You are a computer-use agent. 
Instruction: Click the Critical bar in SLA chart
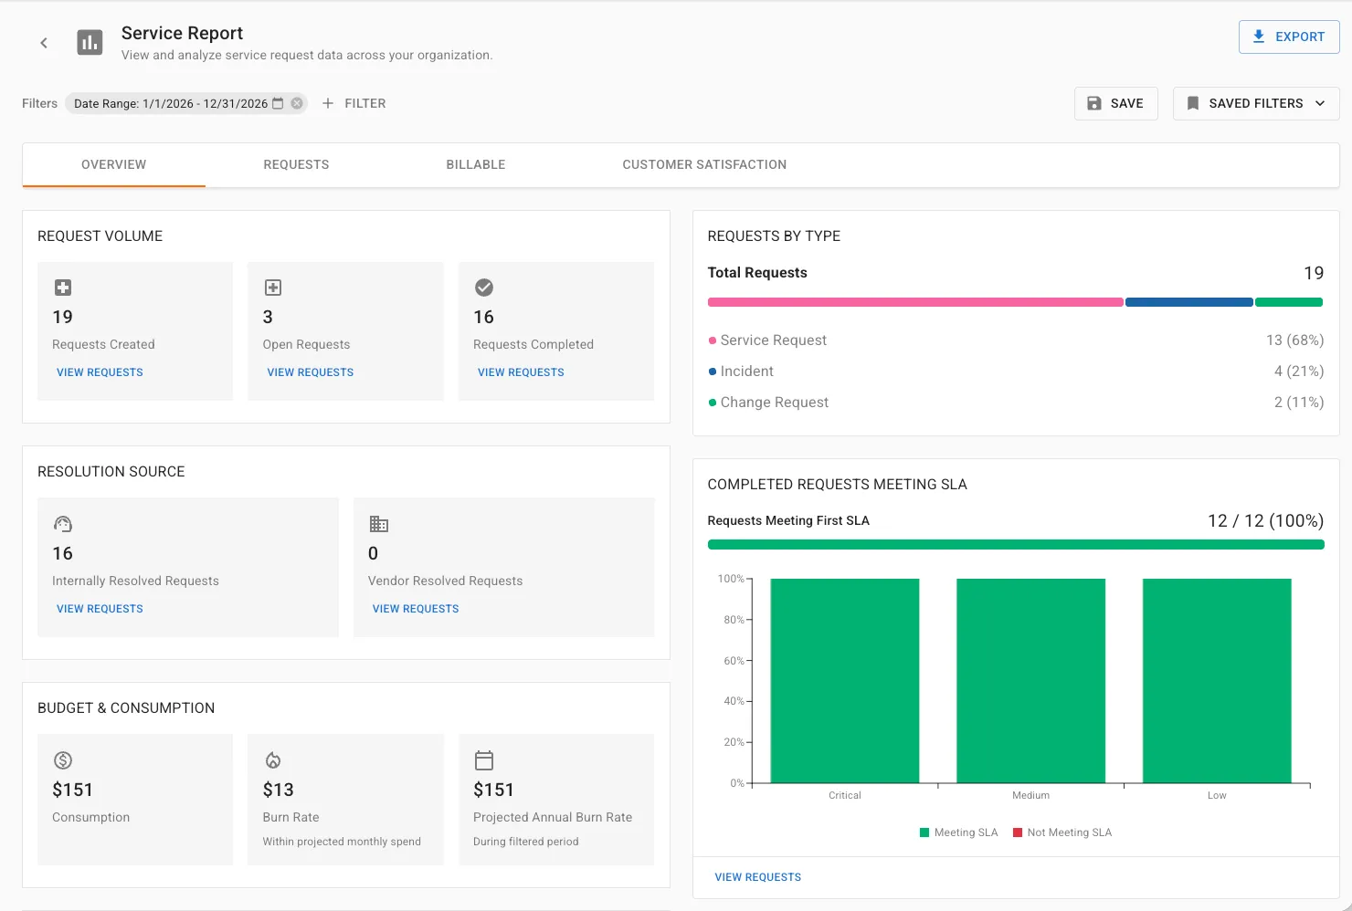pyautogui.click(x=845, y=681)
